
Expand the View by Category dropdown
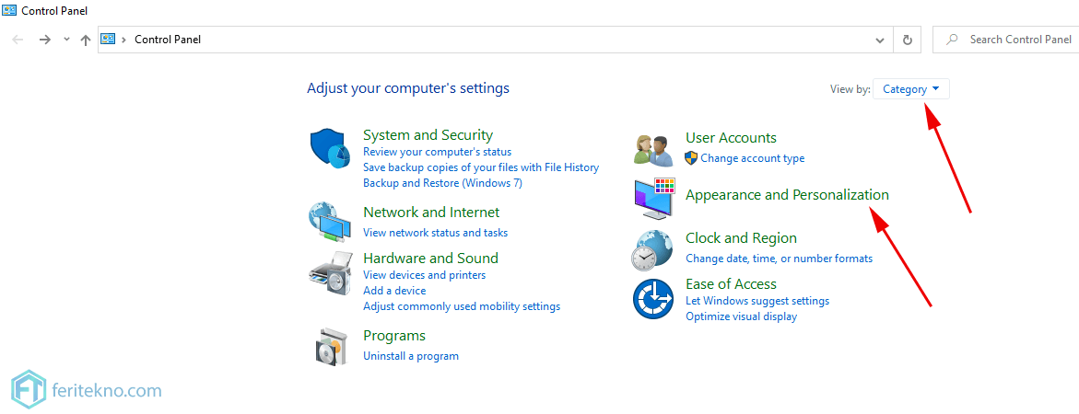(x=911, y=89)
